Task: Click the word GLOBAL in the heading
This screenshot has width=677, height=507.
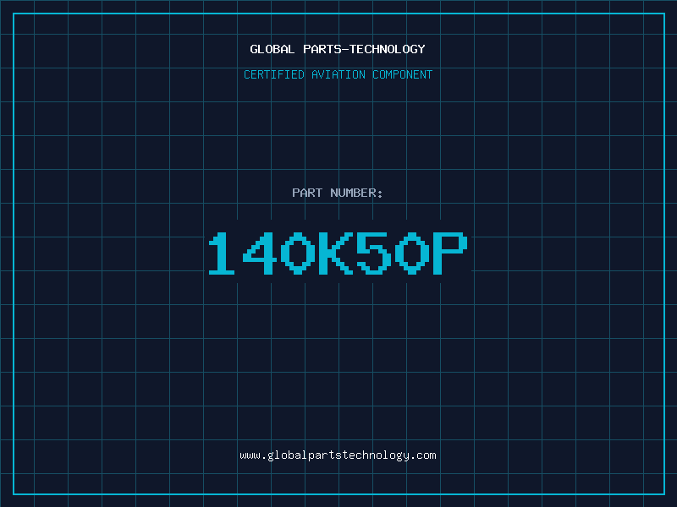Action: click(x=272, y=49)
